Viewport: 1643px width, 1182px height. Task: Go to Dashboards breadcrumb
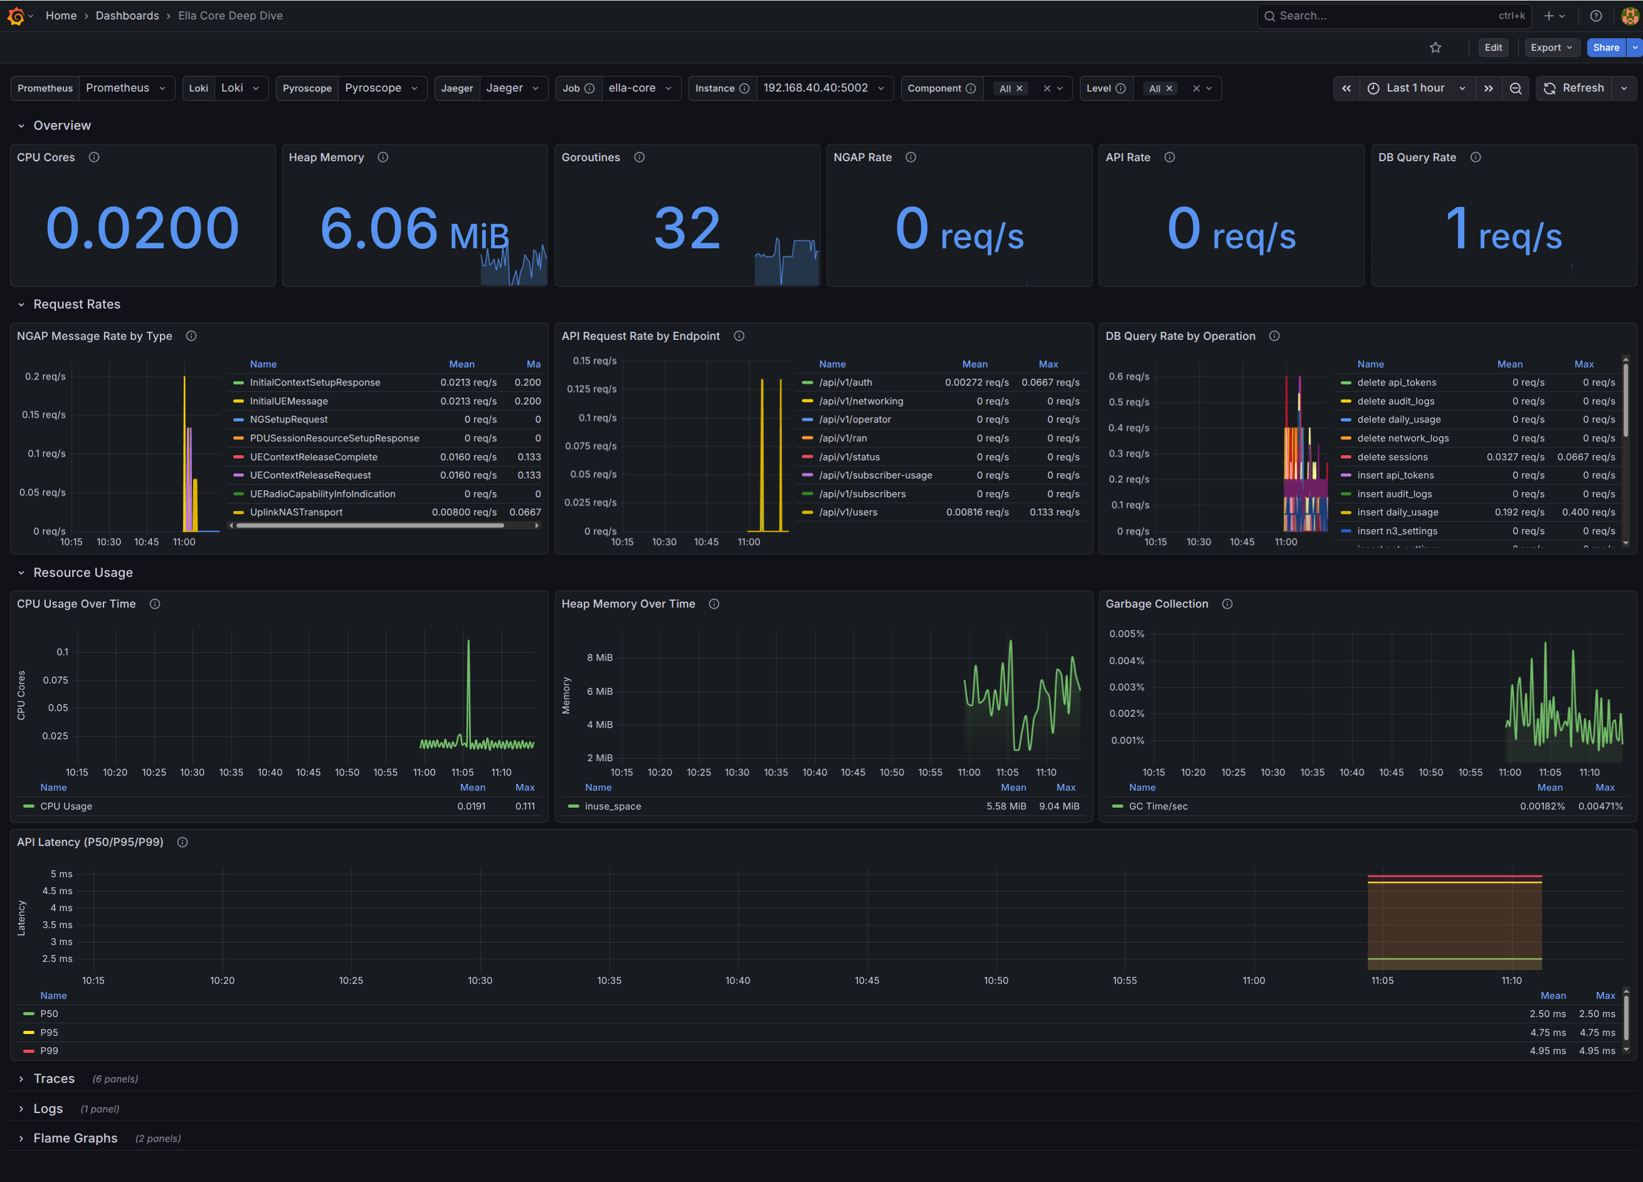tap(127, 16)
